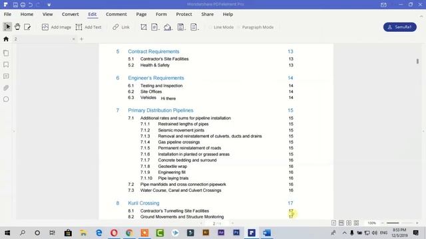Switch to two-page continuous view

point(357,223)
